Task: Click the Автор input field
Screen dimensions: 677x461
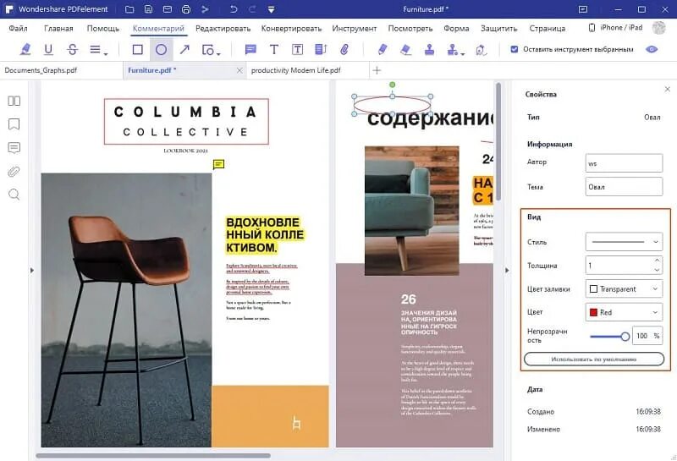Action: click(x=624, y=163)
